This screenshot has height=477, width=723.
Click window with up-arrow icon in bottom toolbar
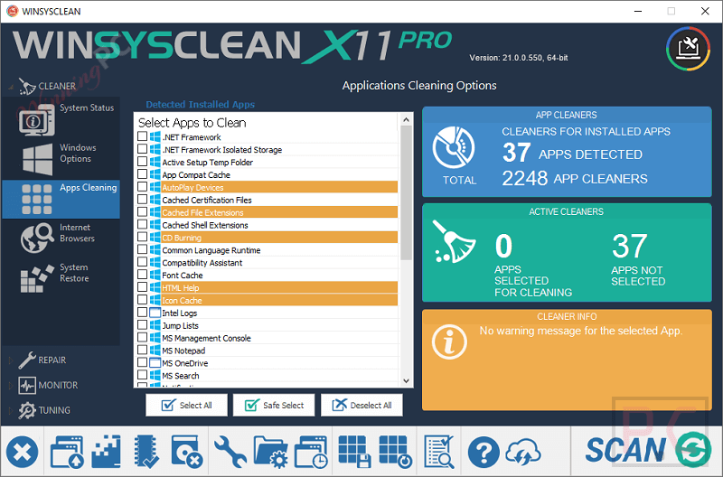[x=67, y=452]
